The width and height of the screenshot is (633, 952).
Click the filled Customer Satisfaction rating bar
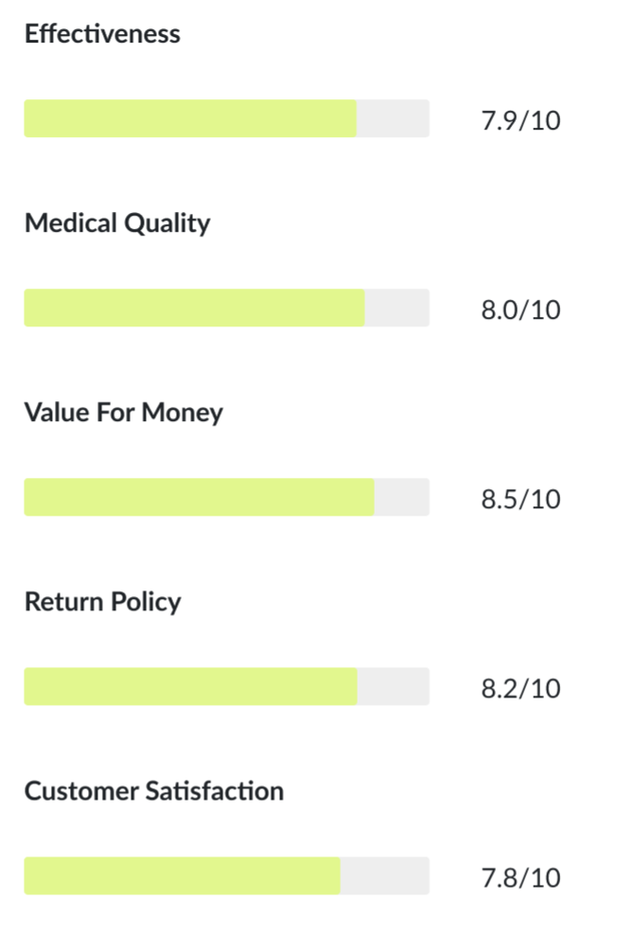tap(182, 876)
